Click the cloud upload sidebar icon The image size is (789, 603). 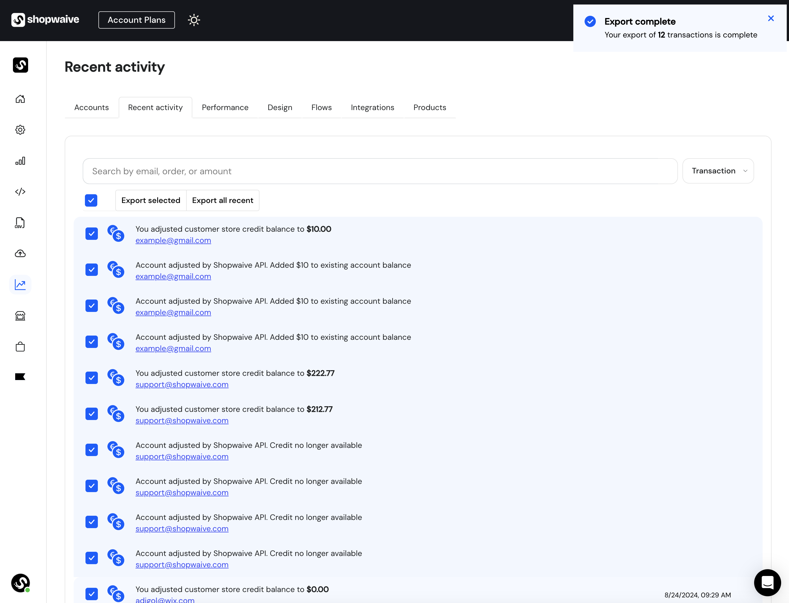pos(21,254)
